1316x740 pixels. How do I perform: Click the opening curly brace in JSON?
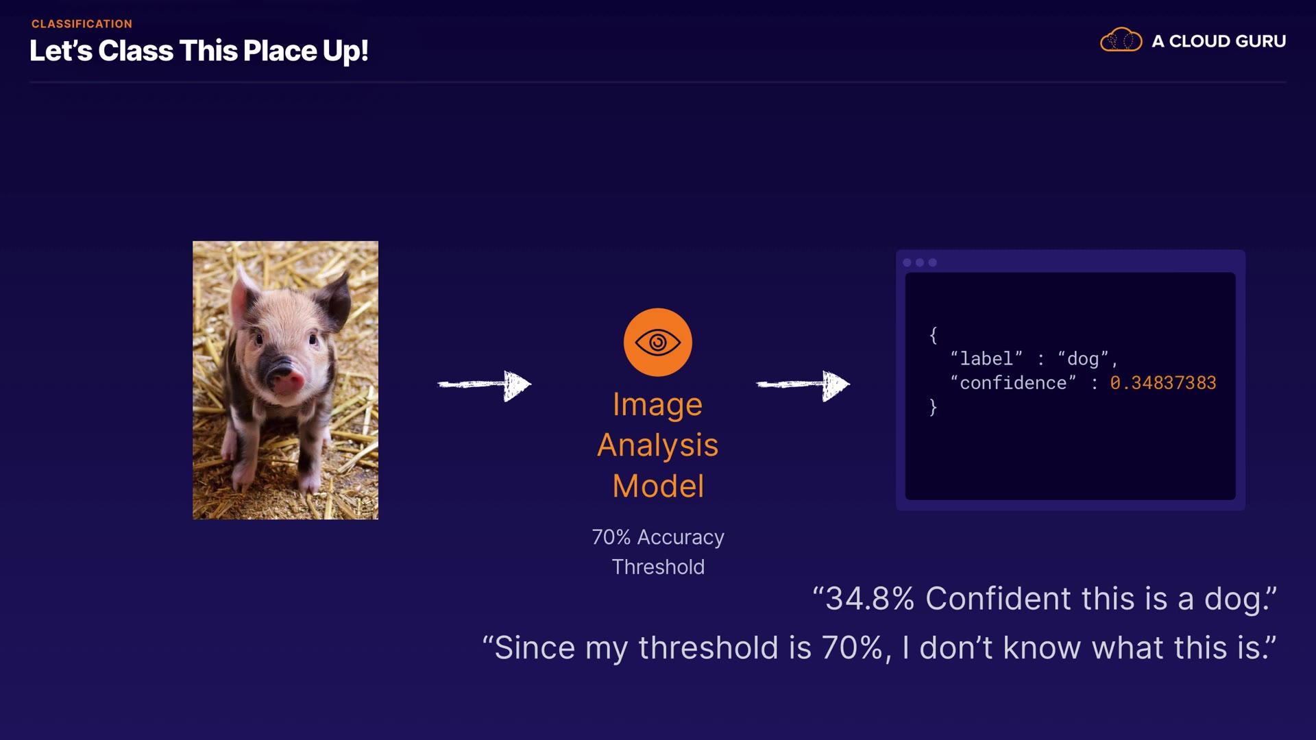[x=933, y=335]
